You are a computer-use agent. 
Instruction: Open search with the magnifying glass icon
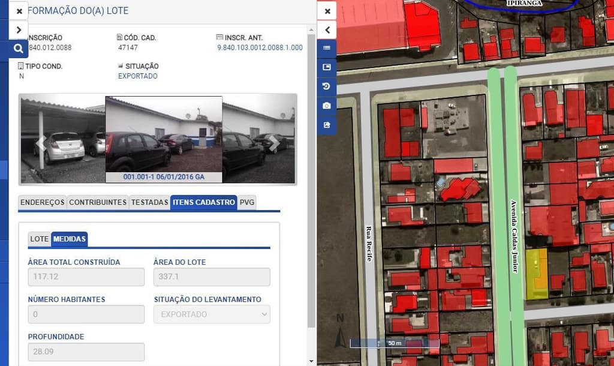pyautogui.click(x=19, y=49)
